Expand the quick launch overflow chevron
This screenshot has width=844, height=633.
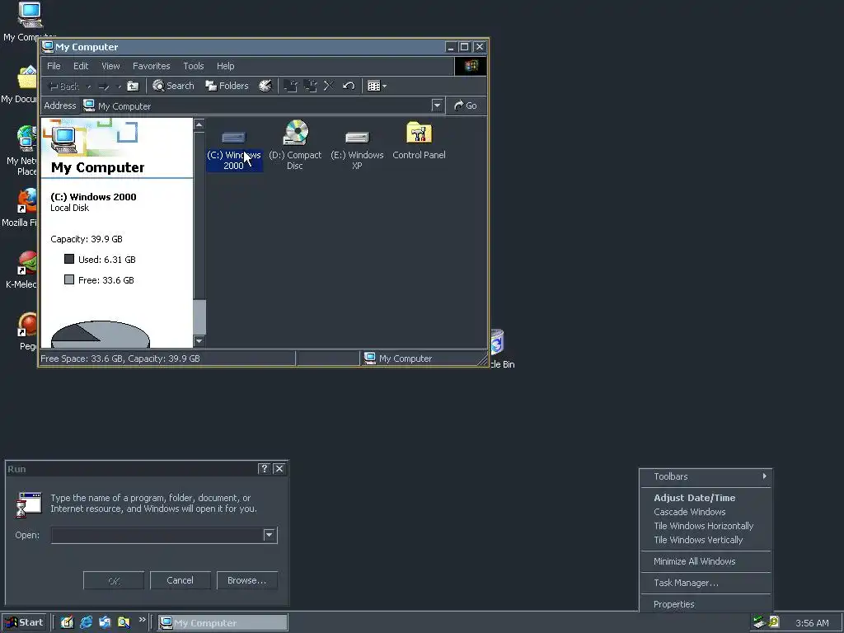pos(142,620)
